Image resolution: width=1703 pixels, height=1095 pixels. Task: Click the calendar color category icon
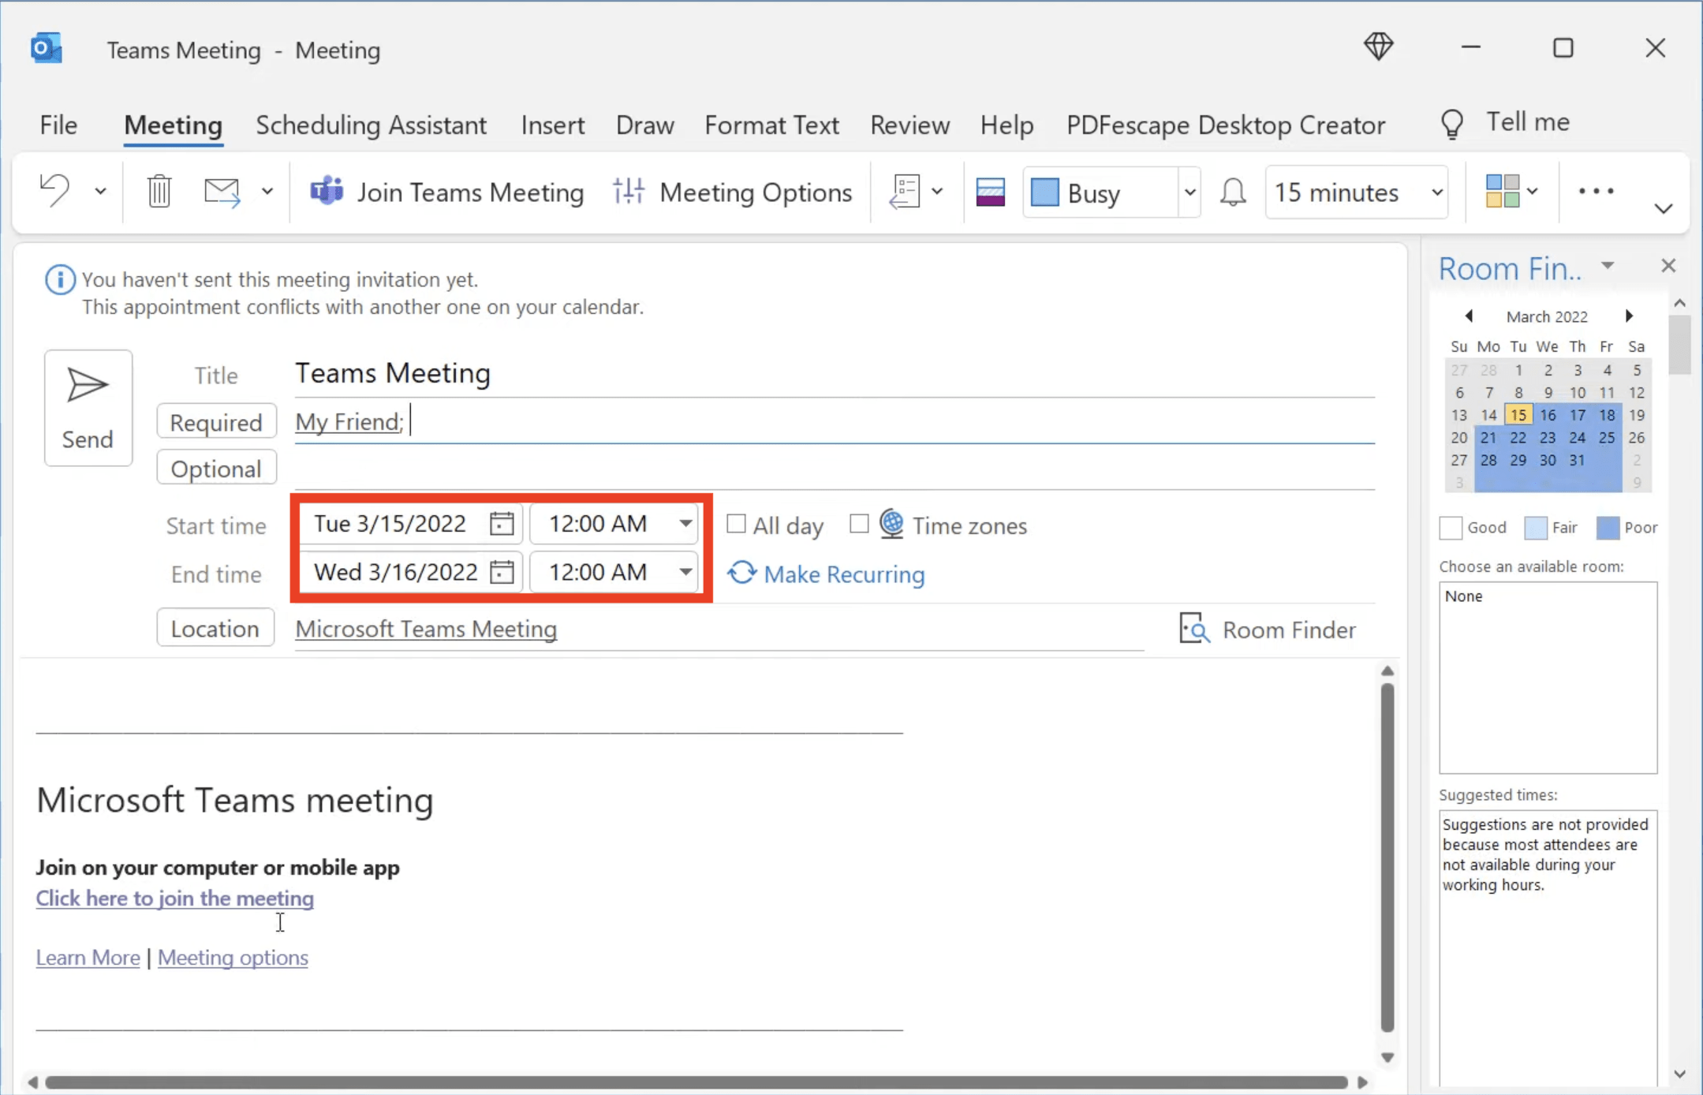(x=990, y=192)
